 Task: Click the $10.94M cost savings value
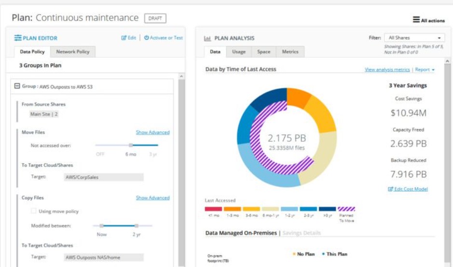click(408, 113)
